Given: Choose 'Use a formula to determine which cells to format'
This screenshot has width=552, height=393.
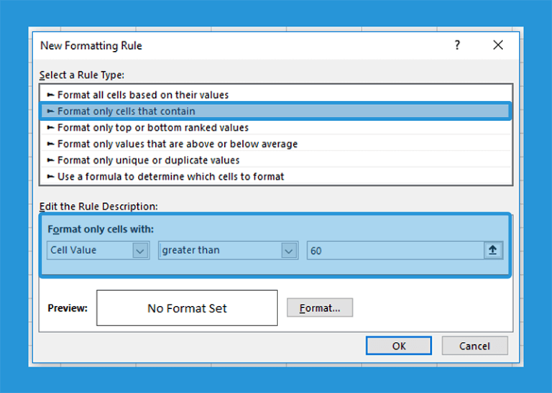Looking at the screenshot, I should (x=276, y=176).
